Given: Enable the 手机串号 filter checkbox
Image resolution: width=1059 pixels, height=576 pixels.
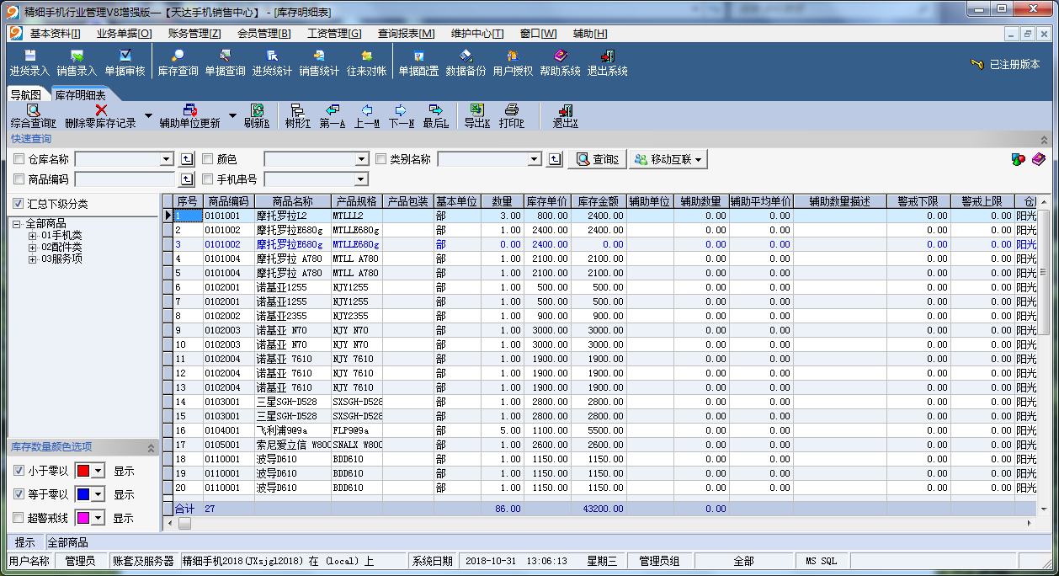Looking at the screenshot, I should point(207,179).
